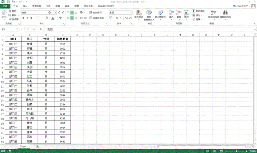Switch to the 插入 ribbon tab
The height and width of the screenshot is (153, 257).
point(24,6)
